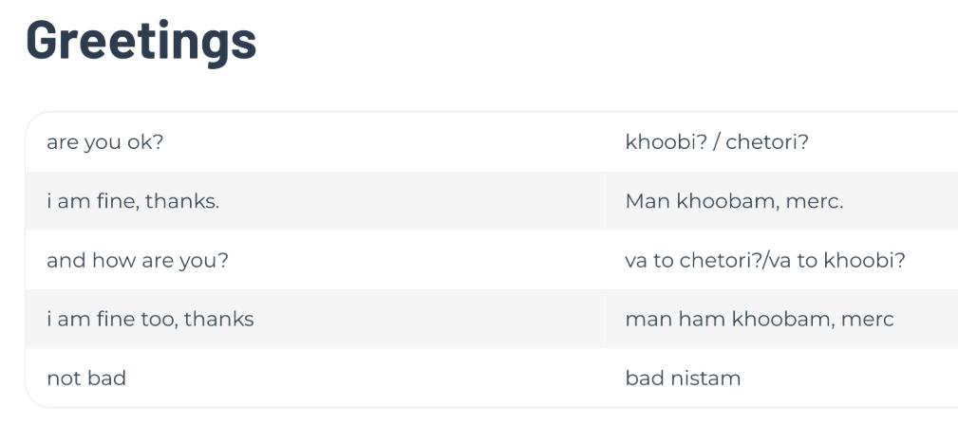Select the "and how are you?" phrase
958x443 pixels.
point(138,260)
